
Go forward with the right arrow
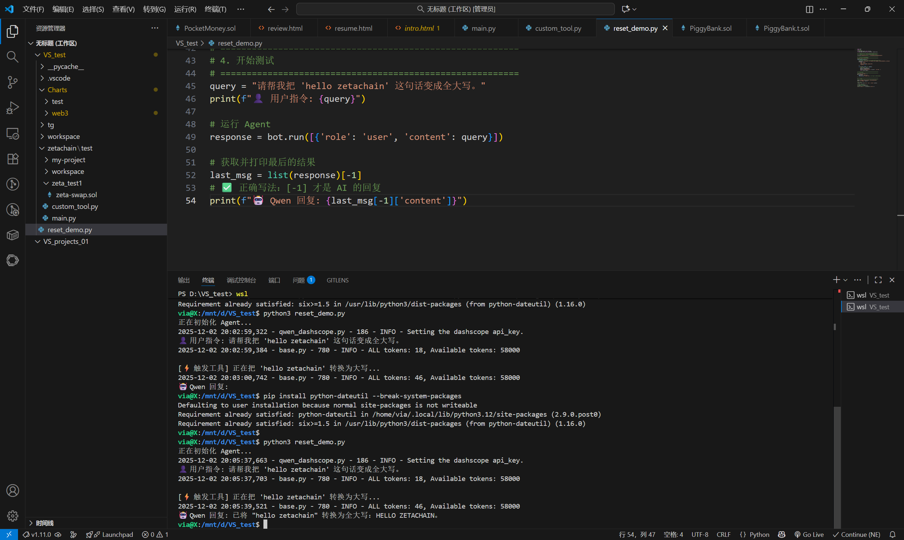tap(285, 9)
